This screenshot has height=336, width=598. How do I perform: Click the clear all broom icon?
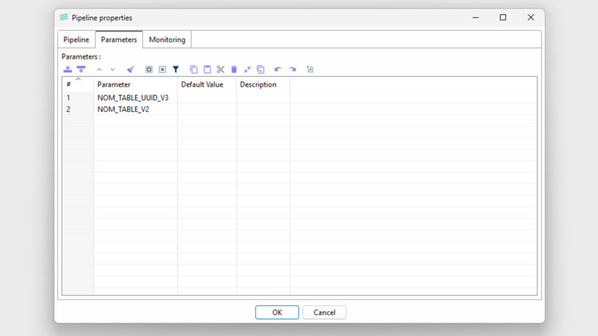point(130,70)
